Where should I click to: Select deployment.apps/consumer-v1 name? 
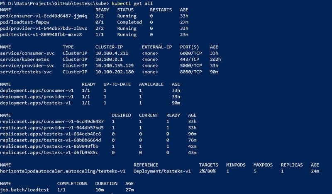click(37, 91)
